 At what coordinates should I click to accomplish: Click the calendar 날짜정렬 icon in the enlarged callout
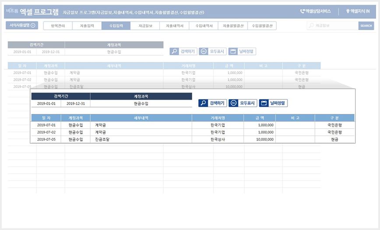pyautogui.click(x=264, y=103)
